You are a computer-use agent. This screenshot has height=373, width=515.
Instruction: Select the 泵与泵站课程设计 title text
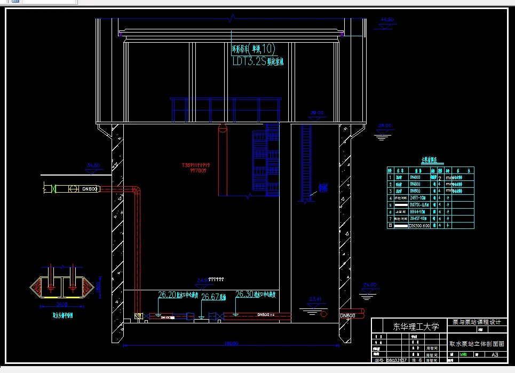pyautogui.click(x=477, y=322)
